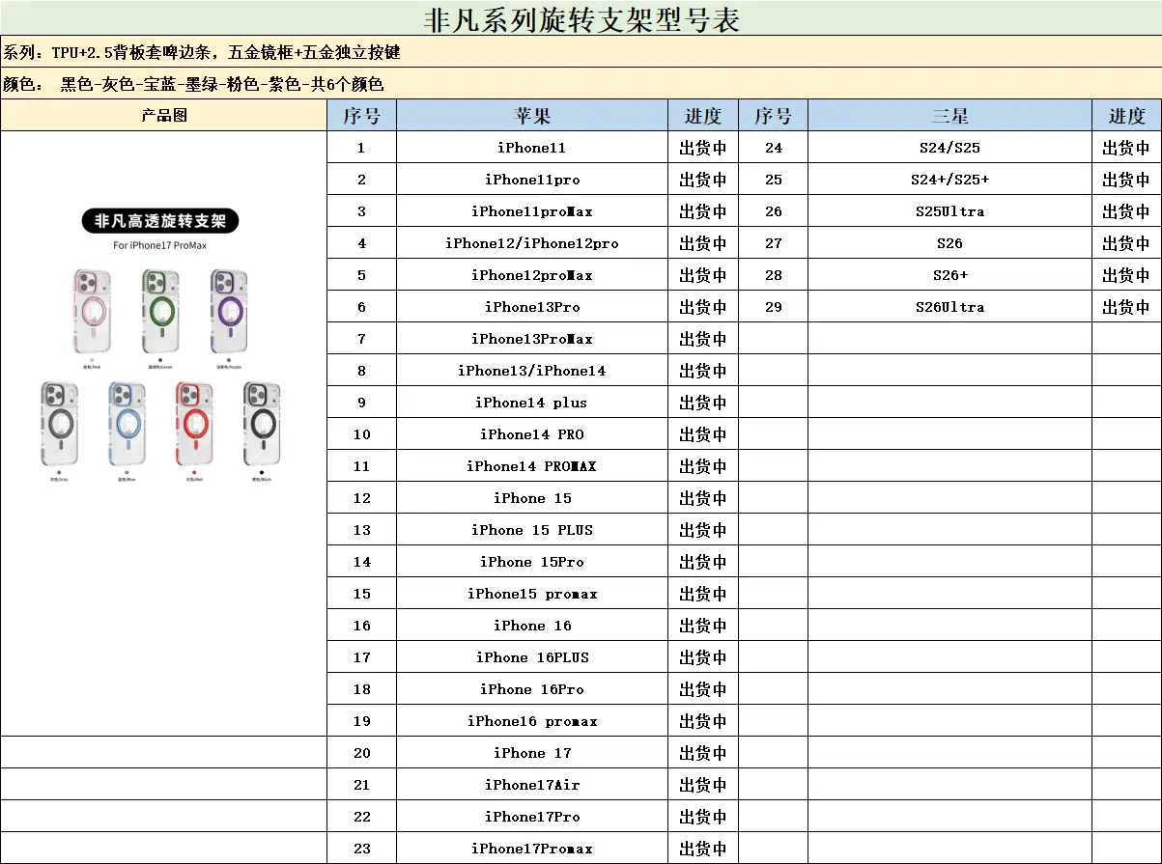Select the 出货中 status for iPhone11
Viewport: 1162px width, 864px height.
click(x=703, y=148)
